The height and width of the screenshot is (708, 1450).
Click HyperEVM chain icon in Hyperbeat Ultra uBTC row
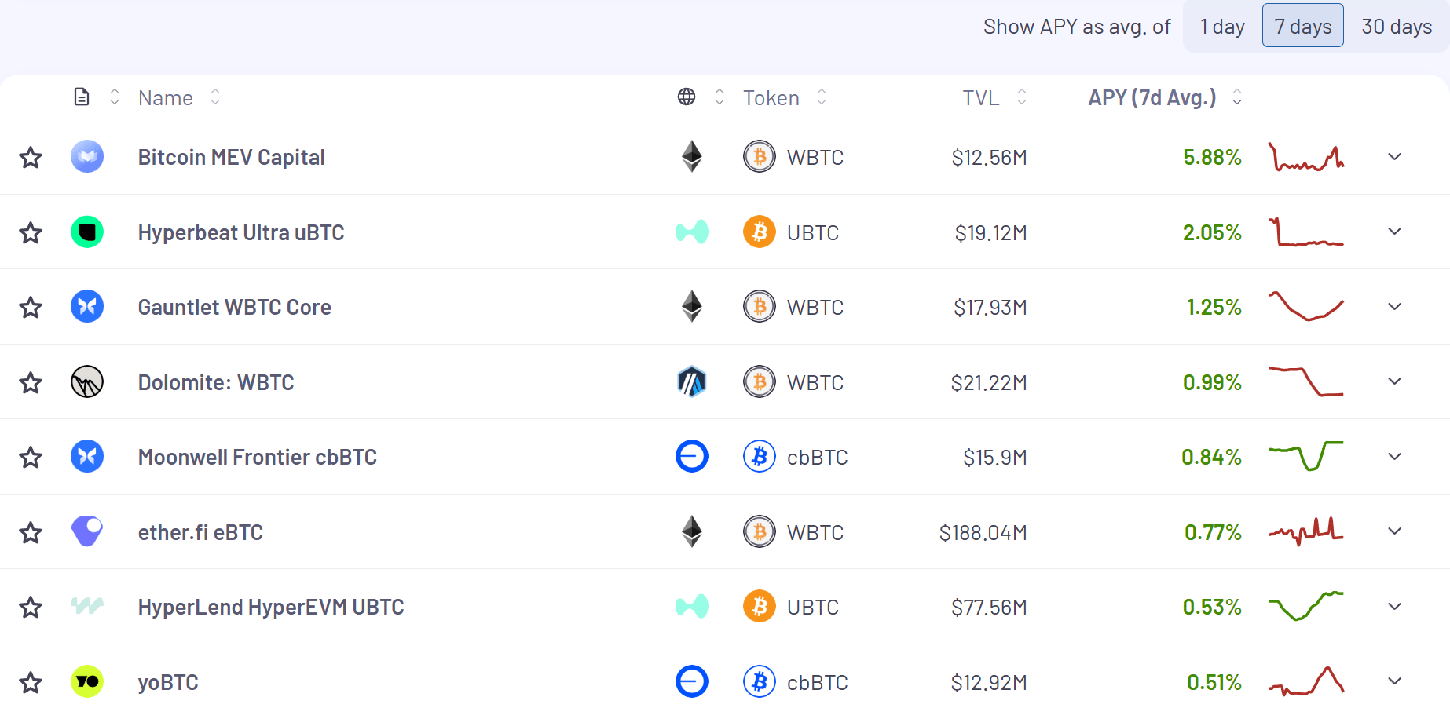692,232
